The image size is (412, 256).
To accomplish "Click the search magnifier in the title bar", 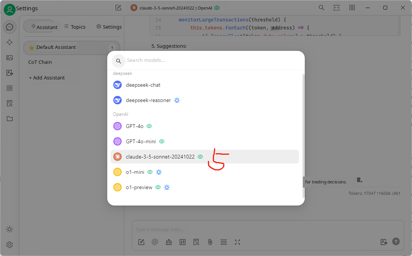I will [321, 8].
